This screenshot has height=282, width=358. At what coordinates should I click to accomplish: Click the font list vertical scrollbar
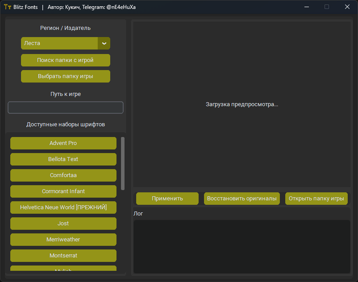click(123, 164)
